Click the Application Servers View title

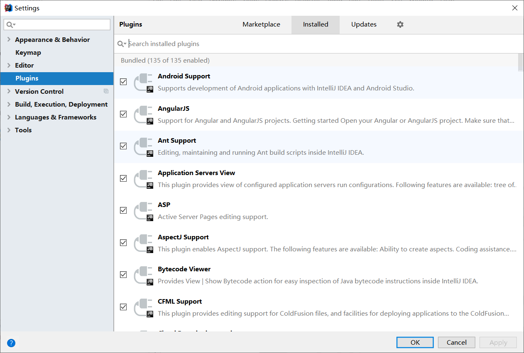pos(196,173)
